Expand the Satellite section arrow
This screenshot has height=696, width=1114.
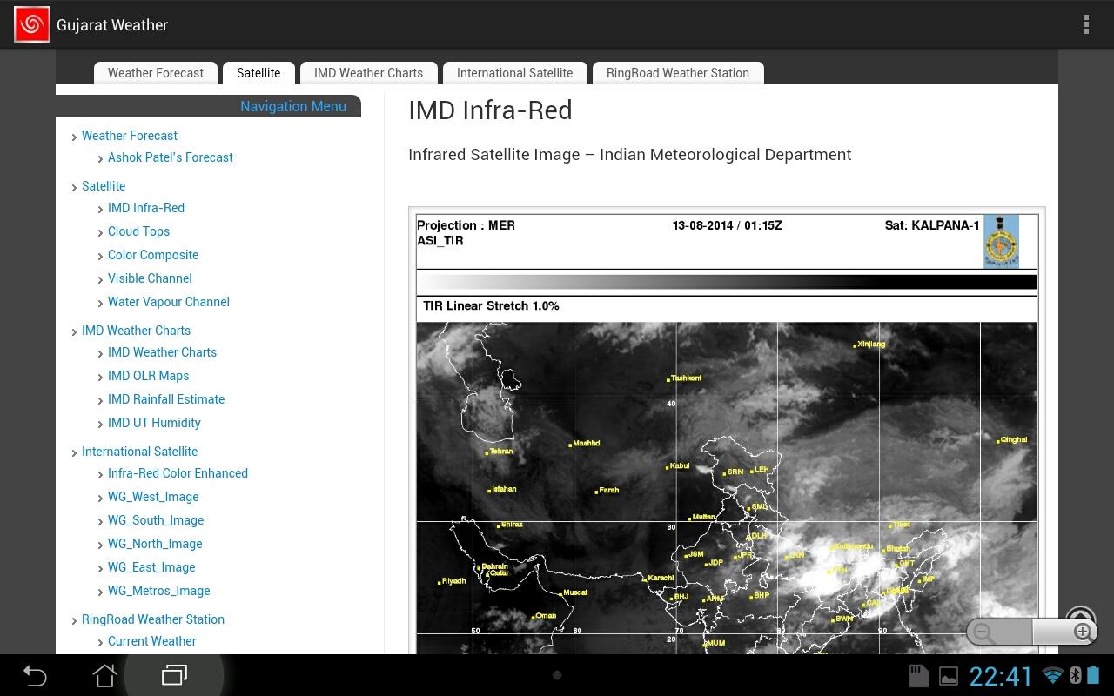(x=75, y=187)
